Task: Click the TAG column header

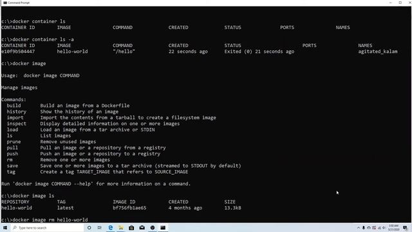Action: coord(61,202)
